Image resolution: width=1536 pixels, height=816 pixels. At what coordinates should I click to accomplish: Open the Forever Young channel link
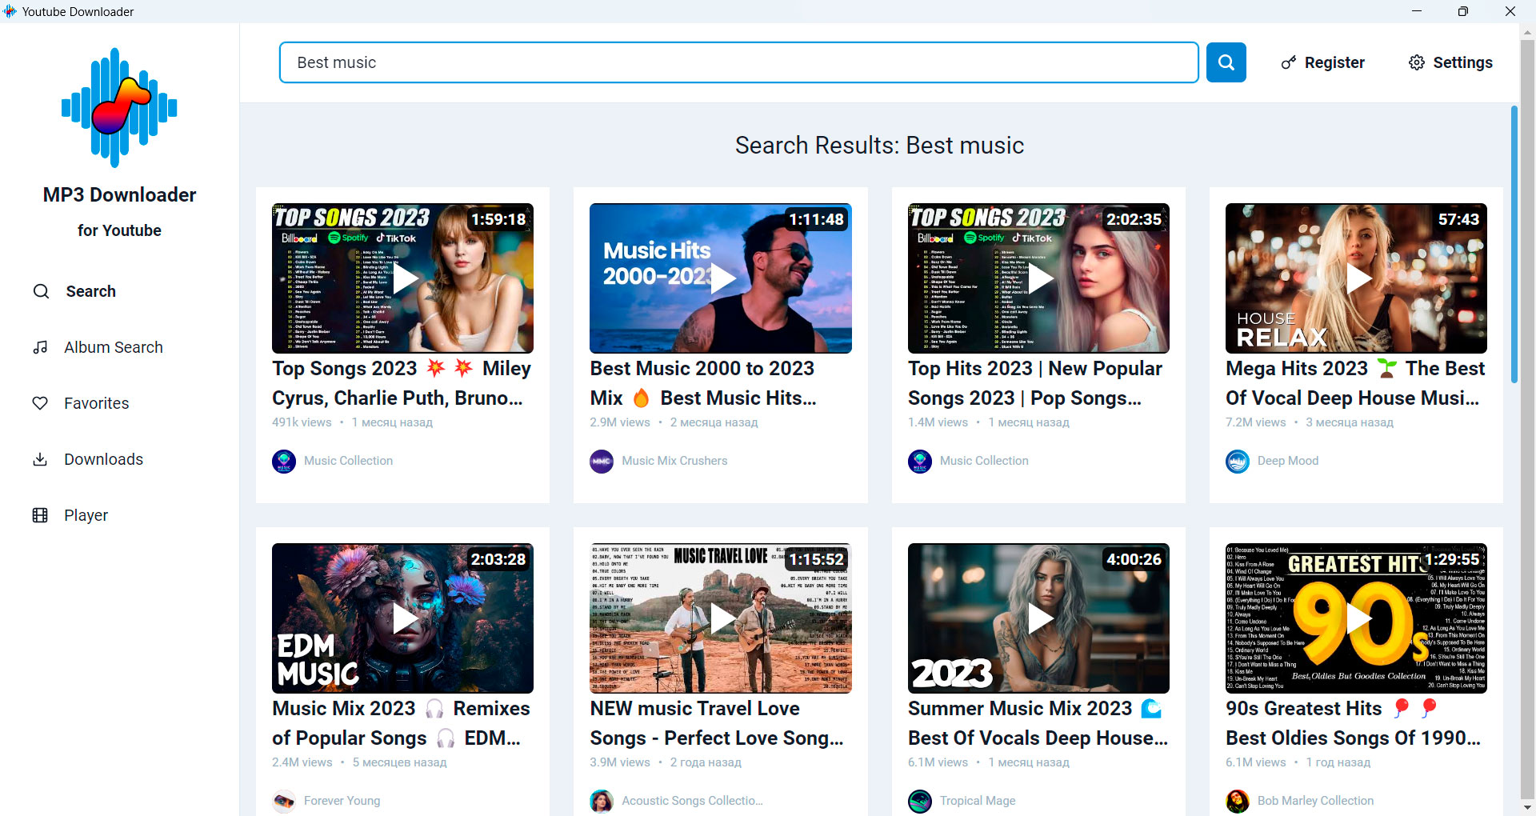pyautogui.click(x=342, y=800)
